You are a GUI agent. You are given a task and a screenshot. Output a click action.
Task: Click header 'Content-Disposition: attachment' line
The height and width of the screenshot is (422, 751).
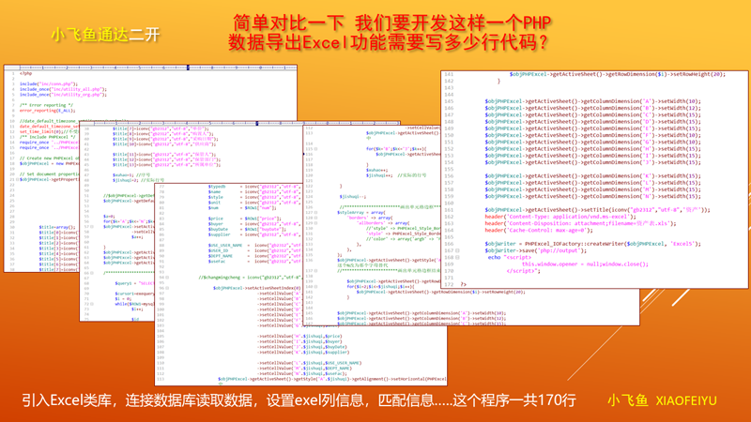[580, 223]
